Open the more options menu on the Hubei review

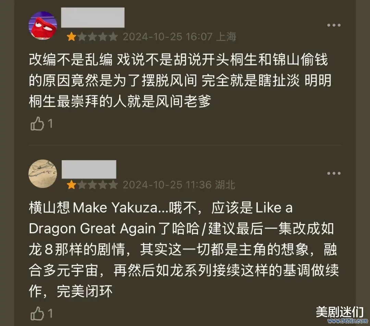coord(334,173)
